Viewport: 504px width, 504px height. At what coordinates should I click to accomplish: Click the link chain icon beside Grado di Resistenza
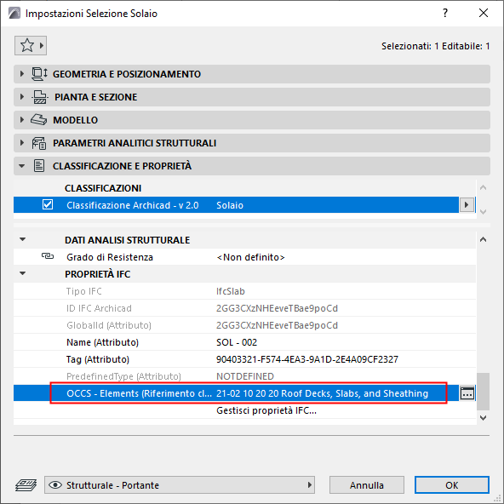point(48,256)
